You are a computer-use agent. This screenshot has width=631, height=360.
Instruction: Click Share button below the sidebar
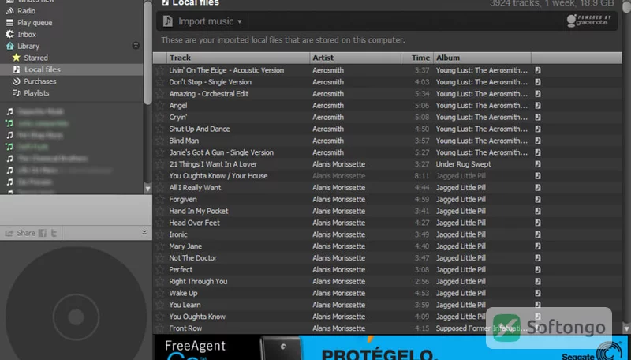[21, 233]
